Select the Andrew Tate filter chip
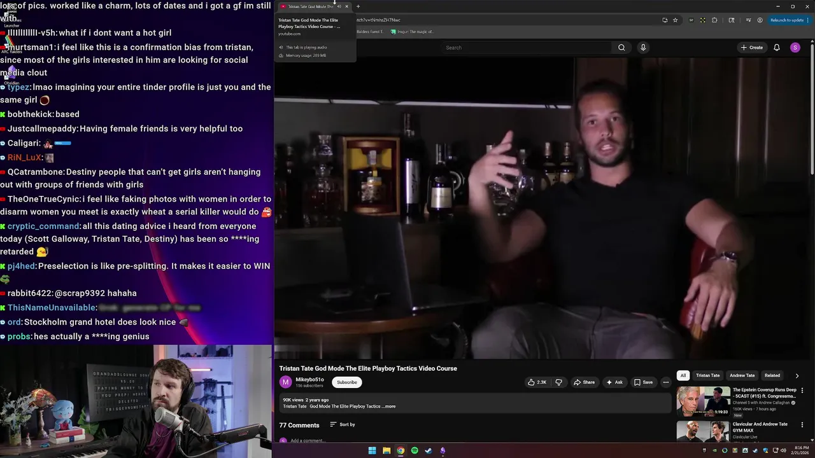The height and width of the screenshot is (458, 815). pyautogui.click(x=742, y=375)
